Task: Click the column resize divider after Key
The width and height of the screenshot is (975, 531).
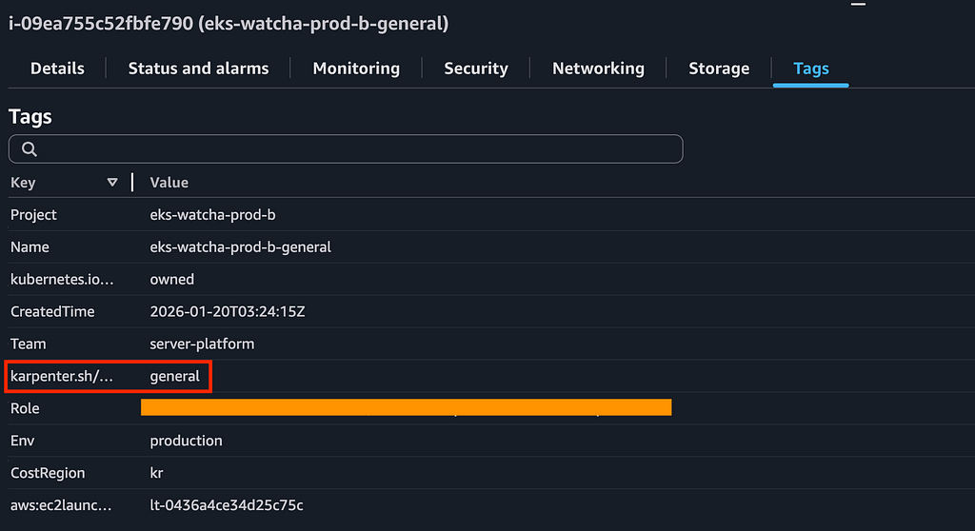Action: point(132,182)
